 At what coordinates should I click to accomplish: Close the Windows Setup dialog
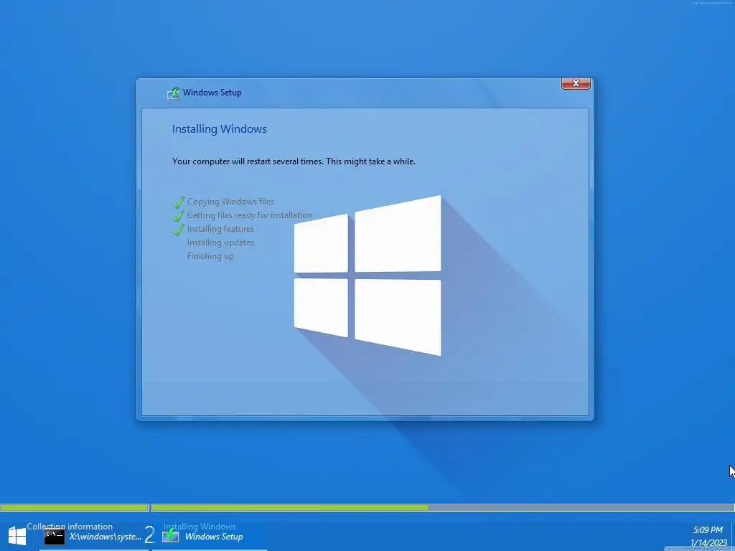coord(576,83)
